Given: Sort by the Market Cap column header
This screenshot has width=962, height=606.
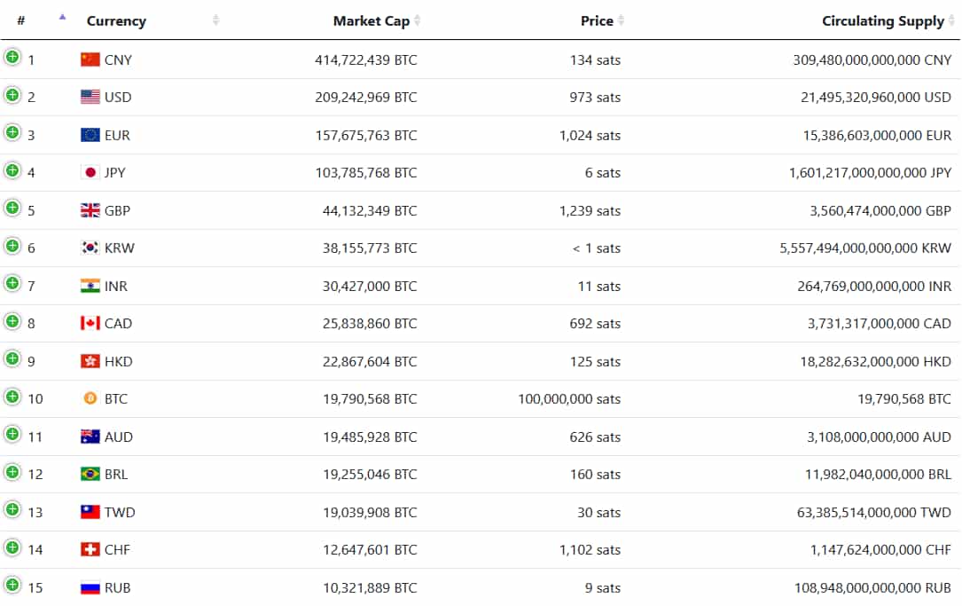Looking at the screenshot, I should coord(371,20).
